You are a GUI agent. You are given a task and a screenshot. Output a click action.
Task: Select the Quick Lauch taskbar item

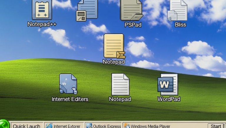27,125
